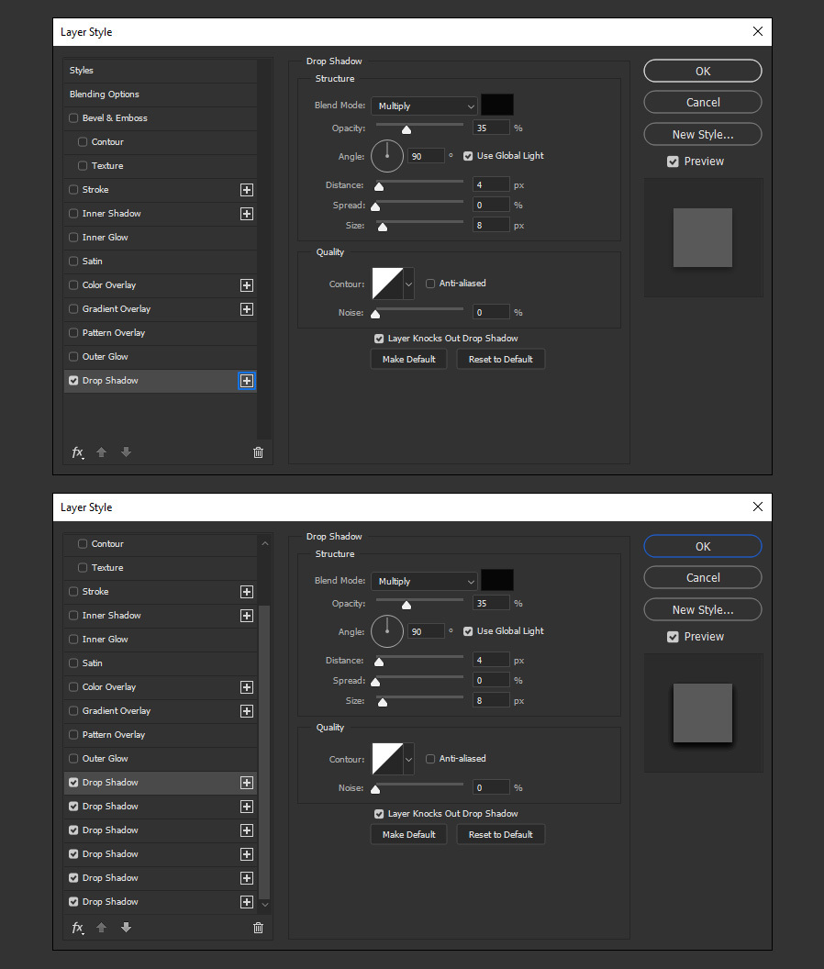The image size is (824, 969).
Task: Click the plus icon beside Color Overlay in the upper dialog
Action: [247, 284]
